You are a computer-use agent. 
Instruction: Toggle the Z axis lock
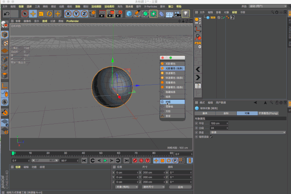pos(84,14)
